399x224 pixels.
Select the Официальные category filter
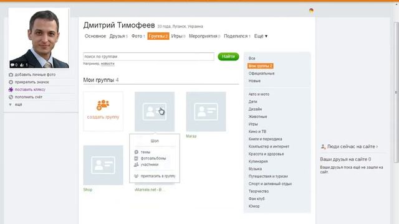261,73
